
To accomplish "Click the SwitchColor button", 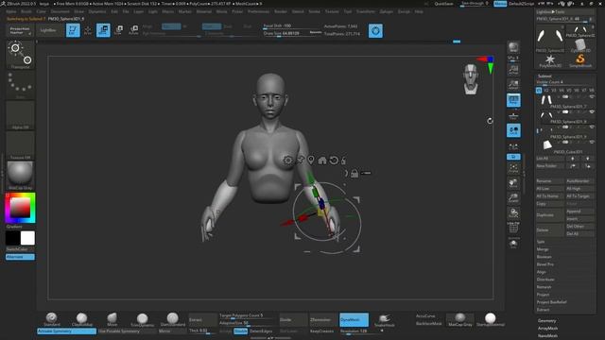I will [x=20, y=249].
